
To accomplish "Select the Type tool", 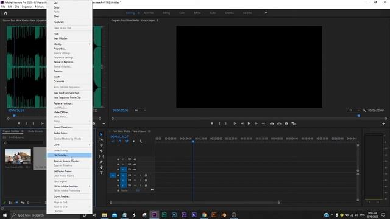I will click(x=101, y=173).
